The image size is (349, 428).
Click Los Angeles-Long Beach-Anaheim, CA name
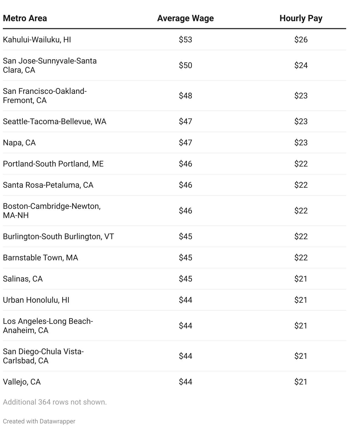click(48, 326)
